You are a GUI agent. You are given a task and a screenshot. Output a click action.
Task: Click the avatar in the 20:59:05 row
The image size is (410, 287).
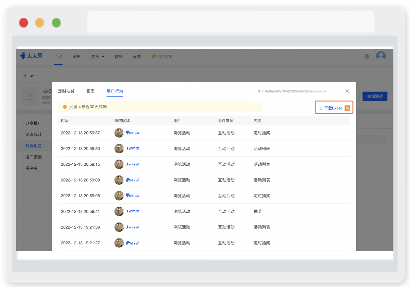coord(119,196)
